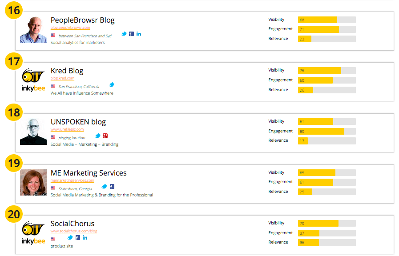Click PeopleBrowsr Blog's Twitter icon
This screenshot has width=399, height=256.
coord(124,34)
